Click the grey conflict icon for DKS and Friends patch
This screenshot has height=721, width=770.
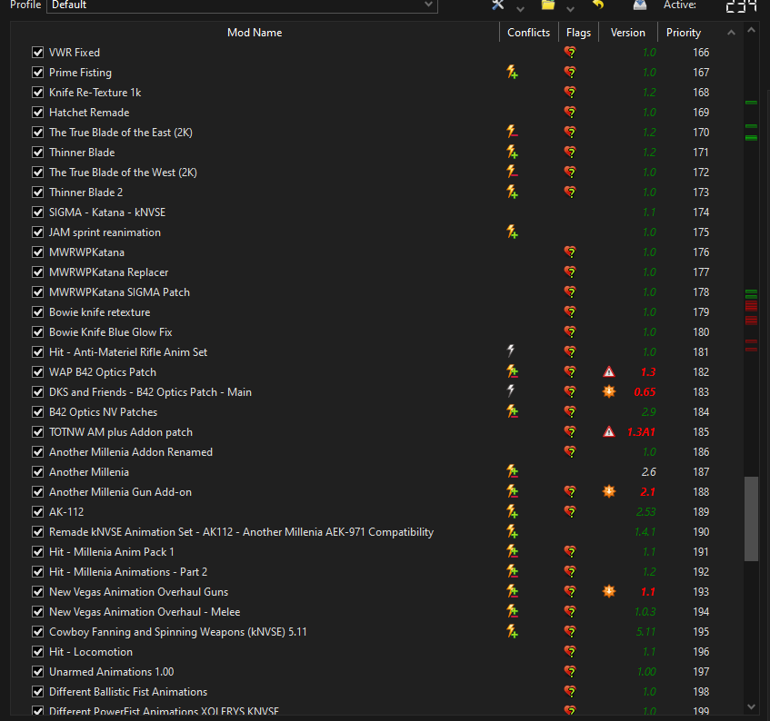click(511, 391)
